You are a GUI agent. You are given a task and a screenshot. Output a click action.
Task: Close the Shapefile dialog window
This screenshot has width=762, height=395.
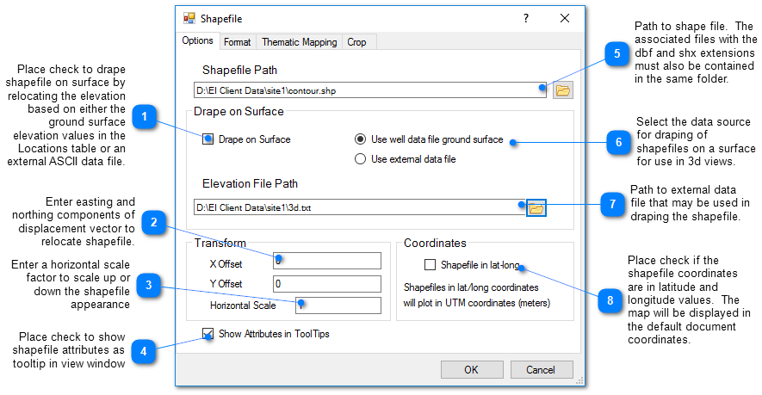(565, 18)
